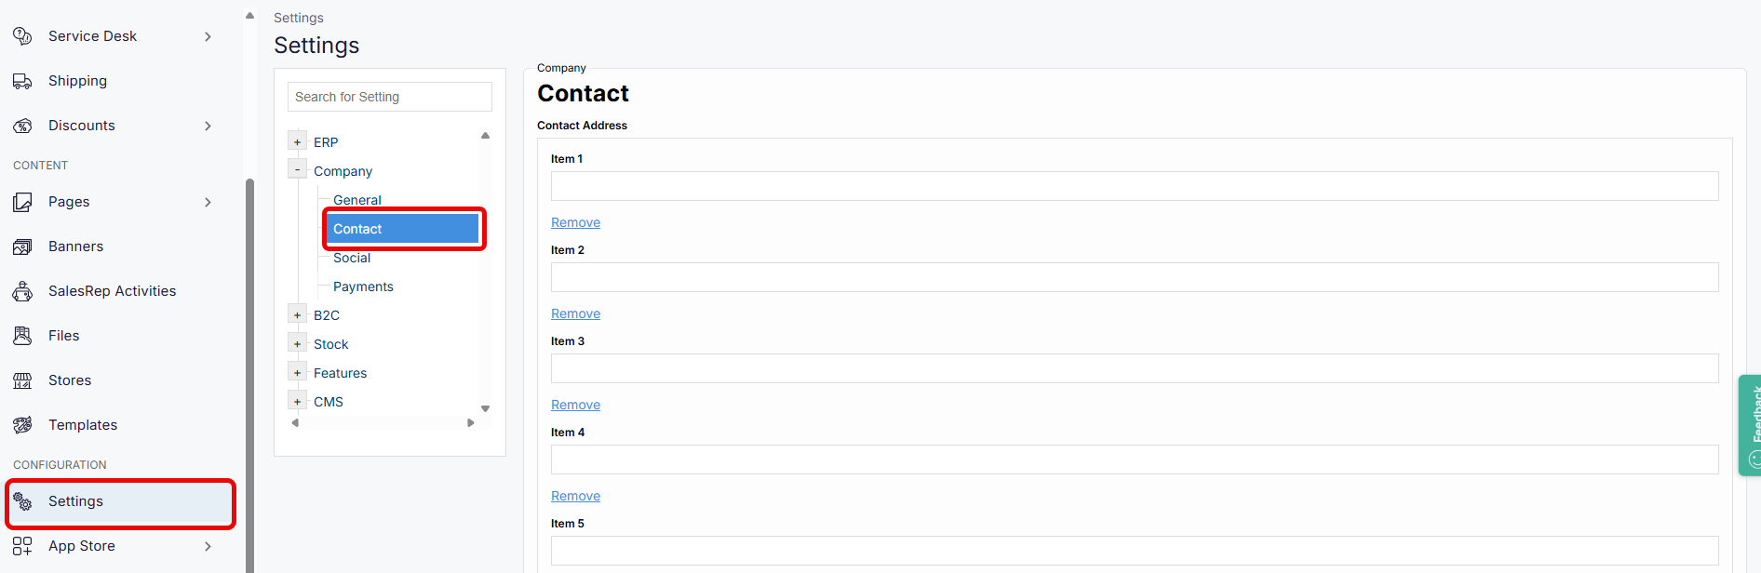The width and height of the screenshot is (1761, 573).
Task: Expand the Features settings node
Action: pyautogui.click(x=297, y=371)
